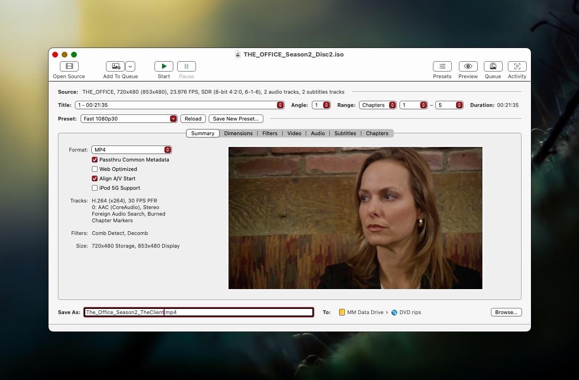Viewport: 579px width, 380px height.
Task: Show the Queue window icon
Action: tap(493, 66)
